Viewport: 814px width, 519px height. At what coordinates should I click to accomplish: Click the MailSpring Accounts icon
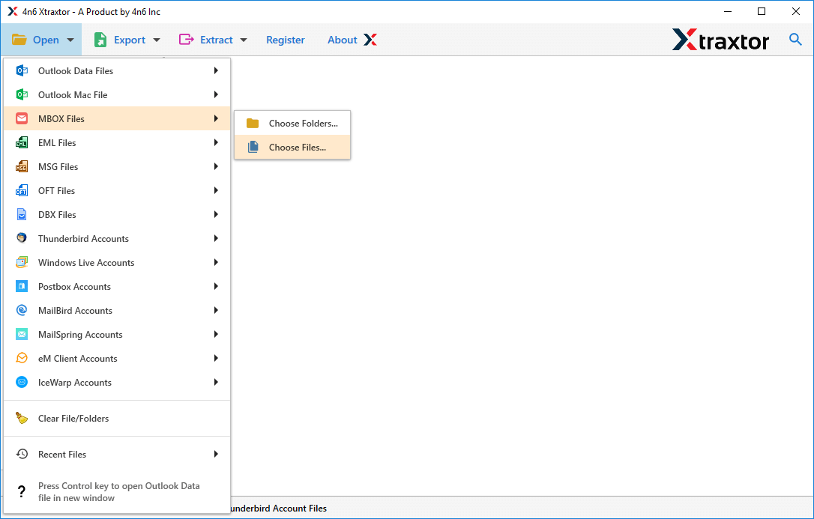22,335
